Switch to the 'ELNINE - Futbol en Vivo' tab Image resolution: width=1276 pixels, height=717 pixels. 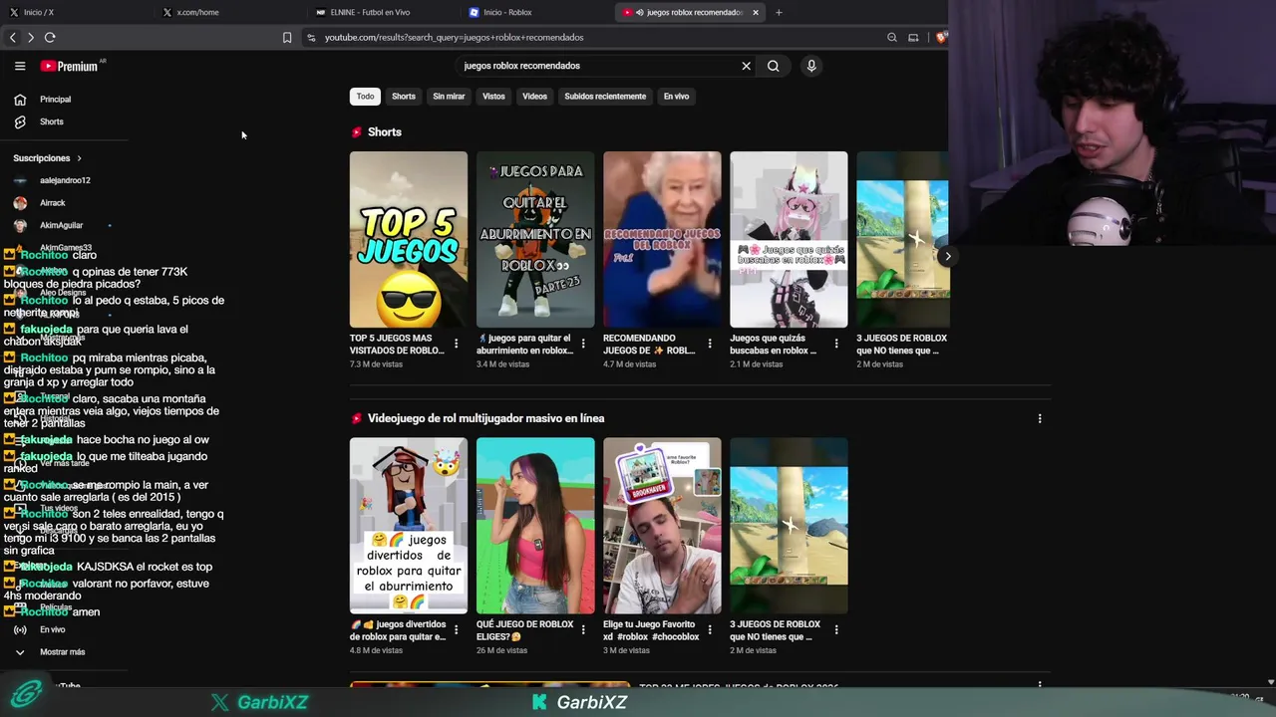coord(384,12)
